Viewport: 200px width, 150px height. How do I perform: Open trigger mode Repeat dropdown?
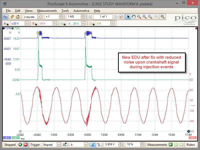58,144
